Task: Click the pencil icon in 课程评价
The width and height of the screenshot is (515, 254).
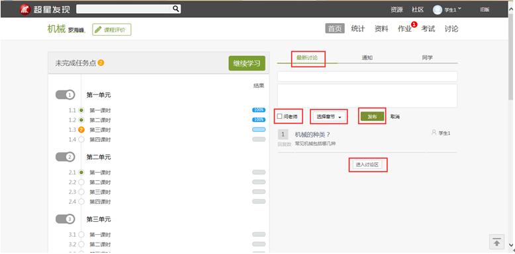Action: point(98,30)
